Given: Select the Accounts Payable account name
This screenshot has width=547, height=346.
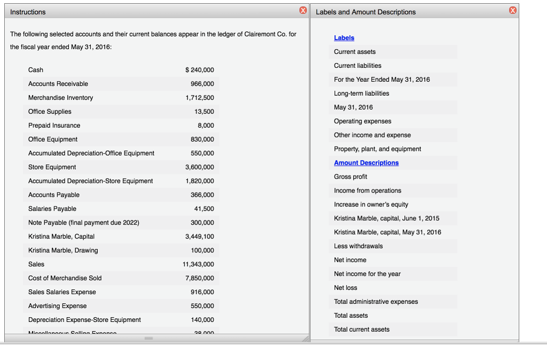Looking at the screenshot, I should point(54,195).
